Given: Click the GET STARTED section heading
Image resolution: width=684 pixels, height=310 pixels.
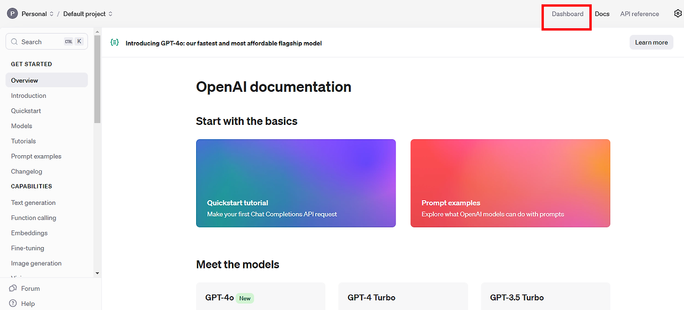Looking at the screenshot, I should pyautogui.click(x=32, y=64).
